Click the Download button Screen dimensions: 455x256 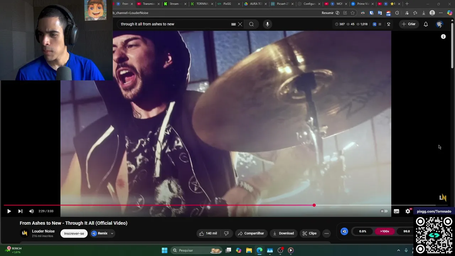(283, 233)
